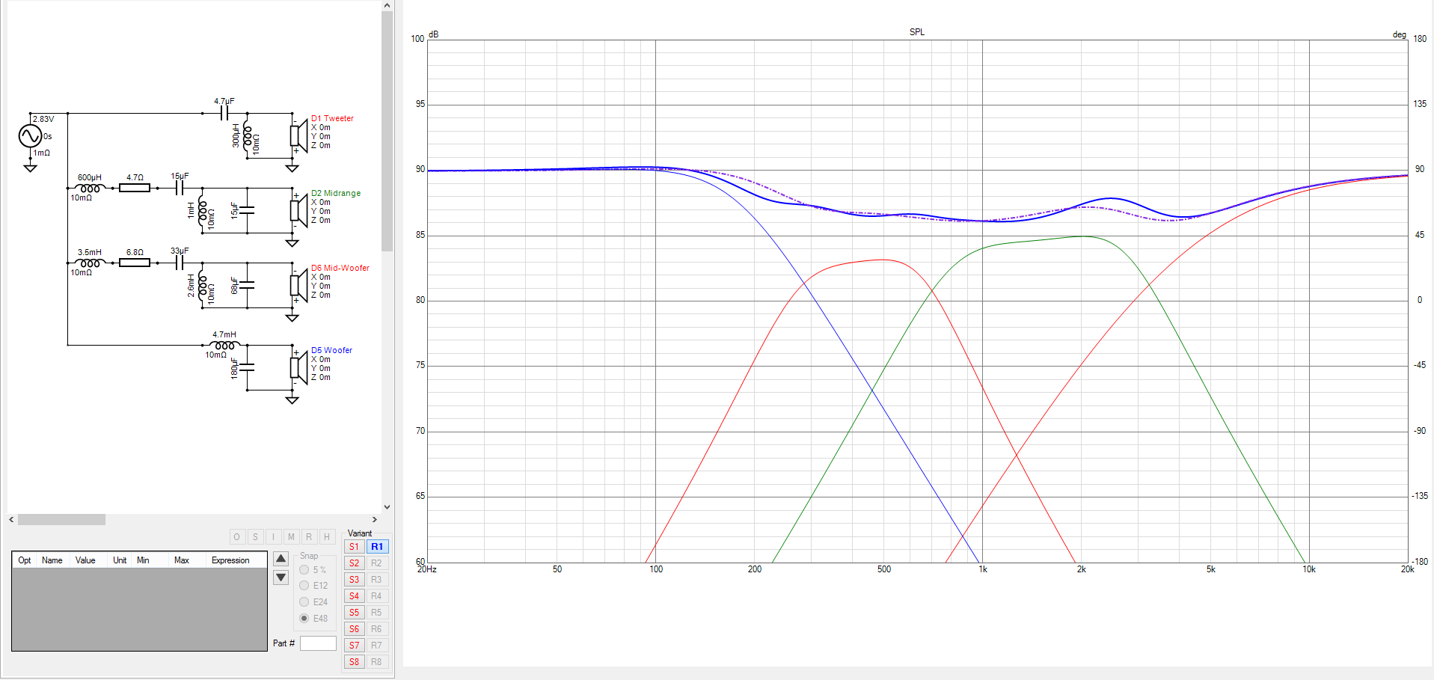The width and height of the screenshot is (1434, 680).
Task: Select the 180µF woofer shunt capacitor
Action: (x=247, y=368)
